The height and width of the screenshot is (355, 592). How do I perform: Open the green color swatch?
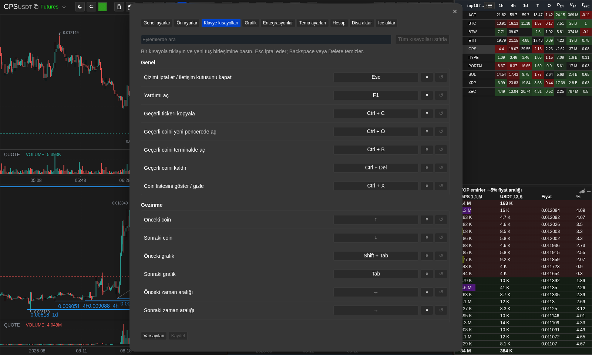[102, 7]
